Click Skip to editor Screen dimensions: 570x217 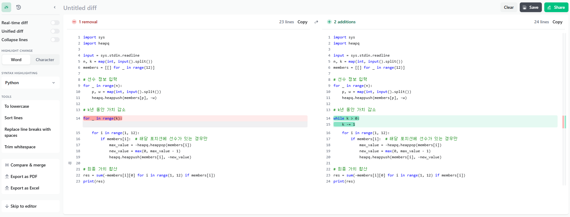point(30,206)
